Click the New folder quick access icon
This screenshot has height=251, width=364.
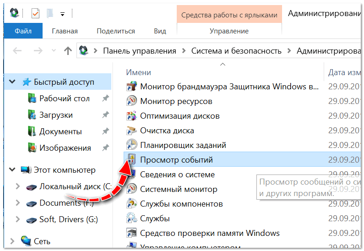pyautogui.click(x=50, y=13)
